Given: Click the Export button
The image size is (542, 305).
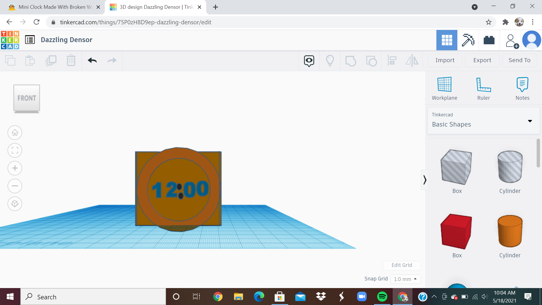Looking at the screenshot, I should [482, 60].
